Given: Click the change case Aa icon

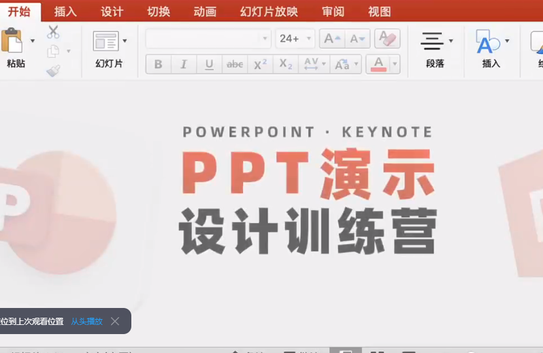Looking at the screenshot, I should pos(342,64).
